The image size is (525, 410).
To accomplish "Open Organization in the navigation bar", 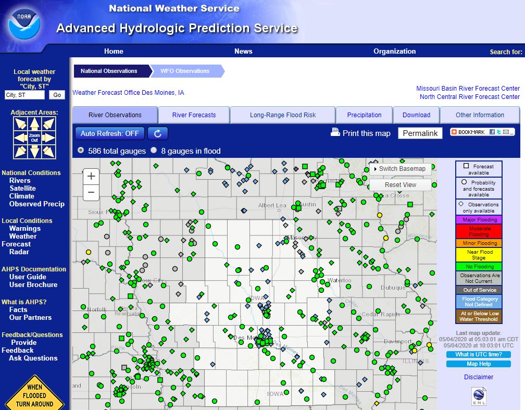I will click(394, 51).
